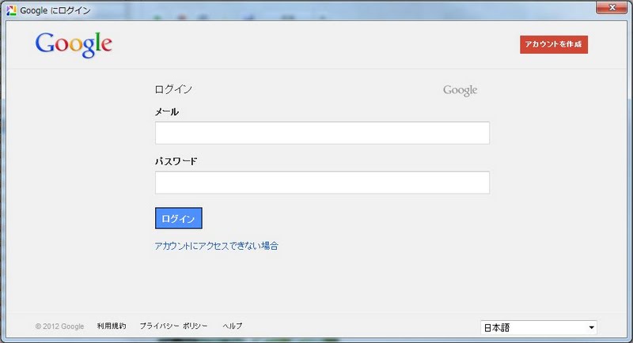Click the Picasa icon in the title bar
This screenshot has width=633, height=343.
click(11, 10)
